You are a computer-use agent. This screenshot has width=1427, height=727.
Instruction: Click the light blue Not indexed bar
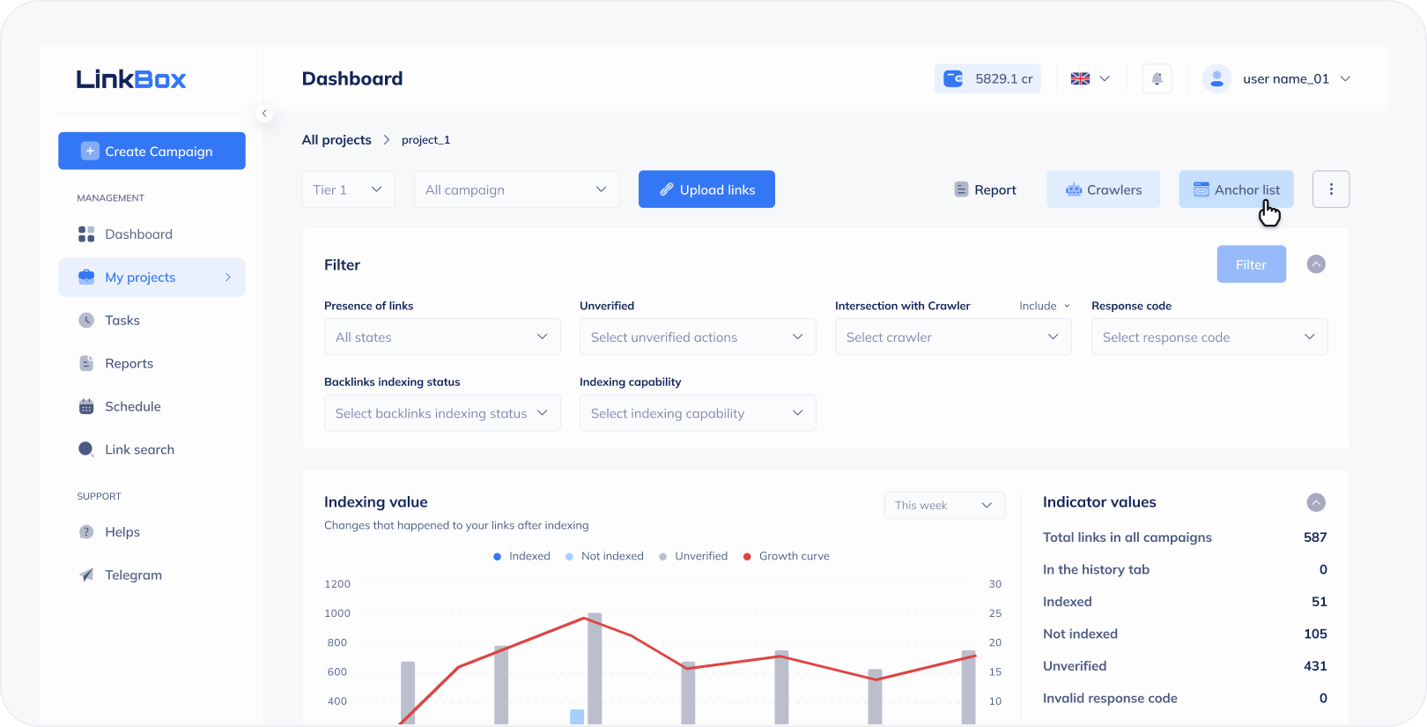pos(577,716)
